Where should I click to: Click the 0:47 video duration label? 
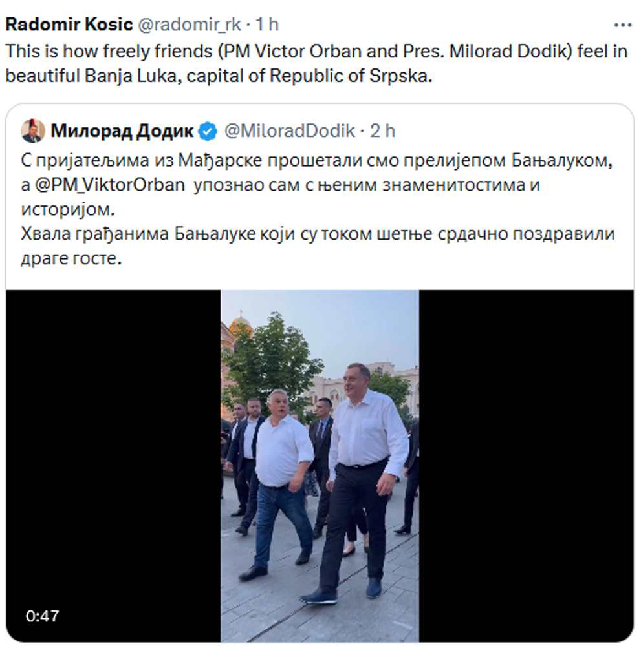tap(43, 616)
